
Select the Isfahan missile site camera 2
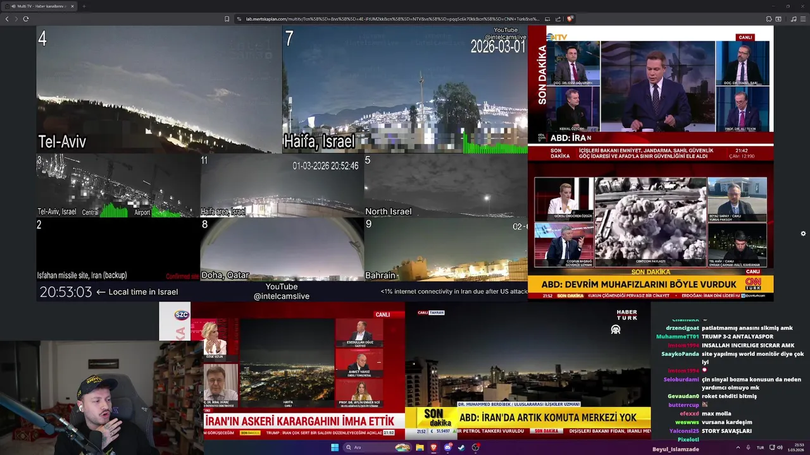[118, 250]
